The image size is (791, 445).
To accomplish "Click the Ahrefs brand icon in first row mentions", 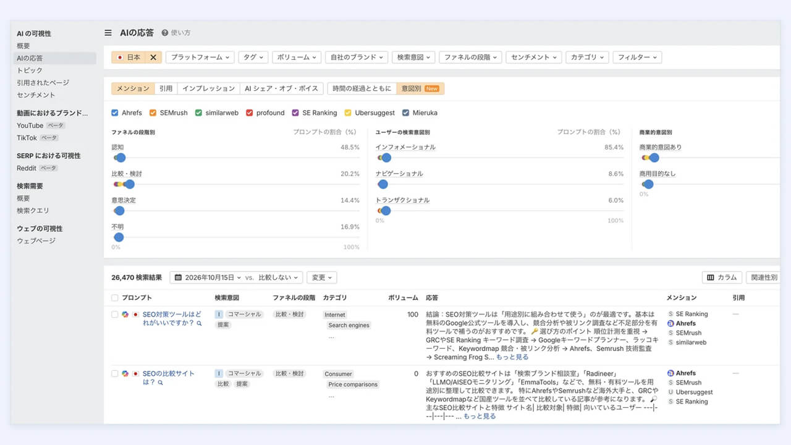I will pos(670,323).
